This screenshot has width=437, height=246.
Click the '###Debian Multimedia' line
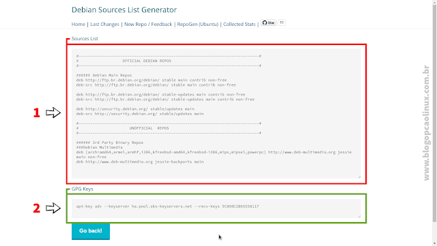pyautogui.click(x=99, y=147)
